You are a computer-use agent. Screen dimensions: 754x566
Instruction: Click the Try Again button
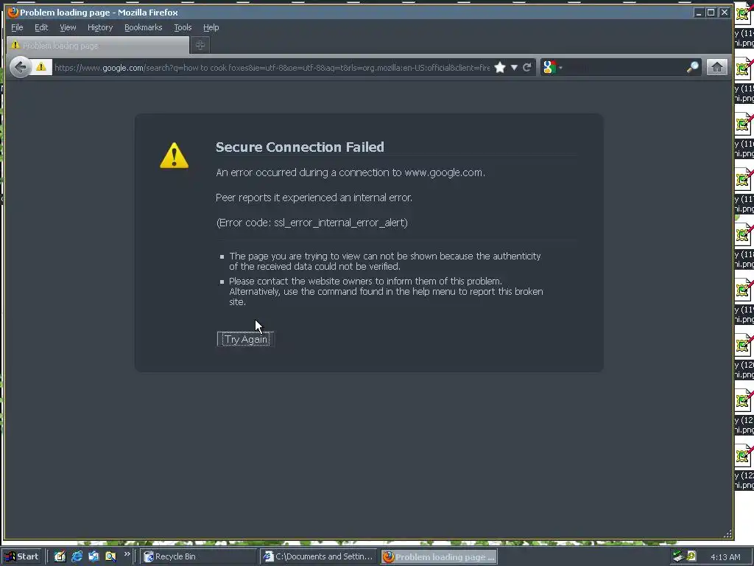(246, 339)
